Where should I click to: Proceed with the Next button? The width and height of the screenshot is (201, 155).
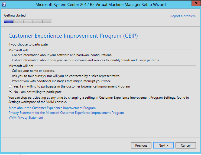click(x=163, y=146)
